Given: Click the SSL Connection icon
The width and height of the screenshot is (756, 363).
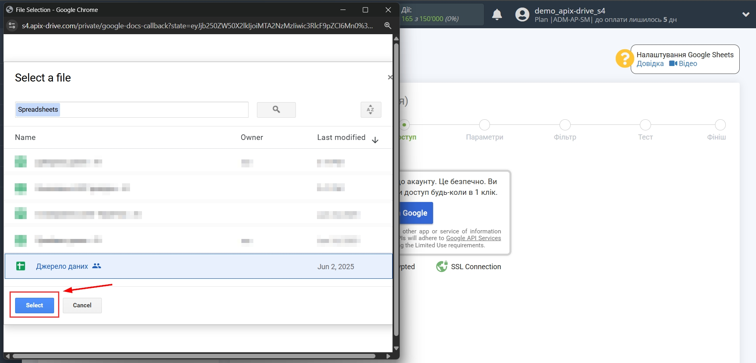Looking at the screenshot, I should click(x=442, y=266).
